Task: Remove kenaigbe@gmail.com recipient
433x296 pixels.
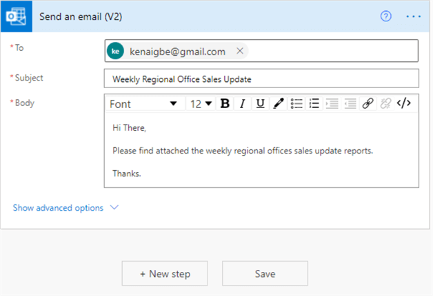Action: pos(240,51)
